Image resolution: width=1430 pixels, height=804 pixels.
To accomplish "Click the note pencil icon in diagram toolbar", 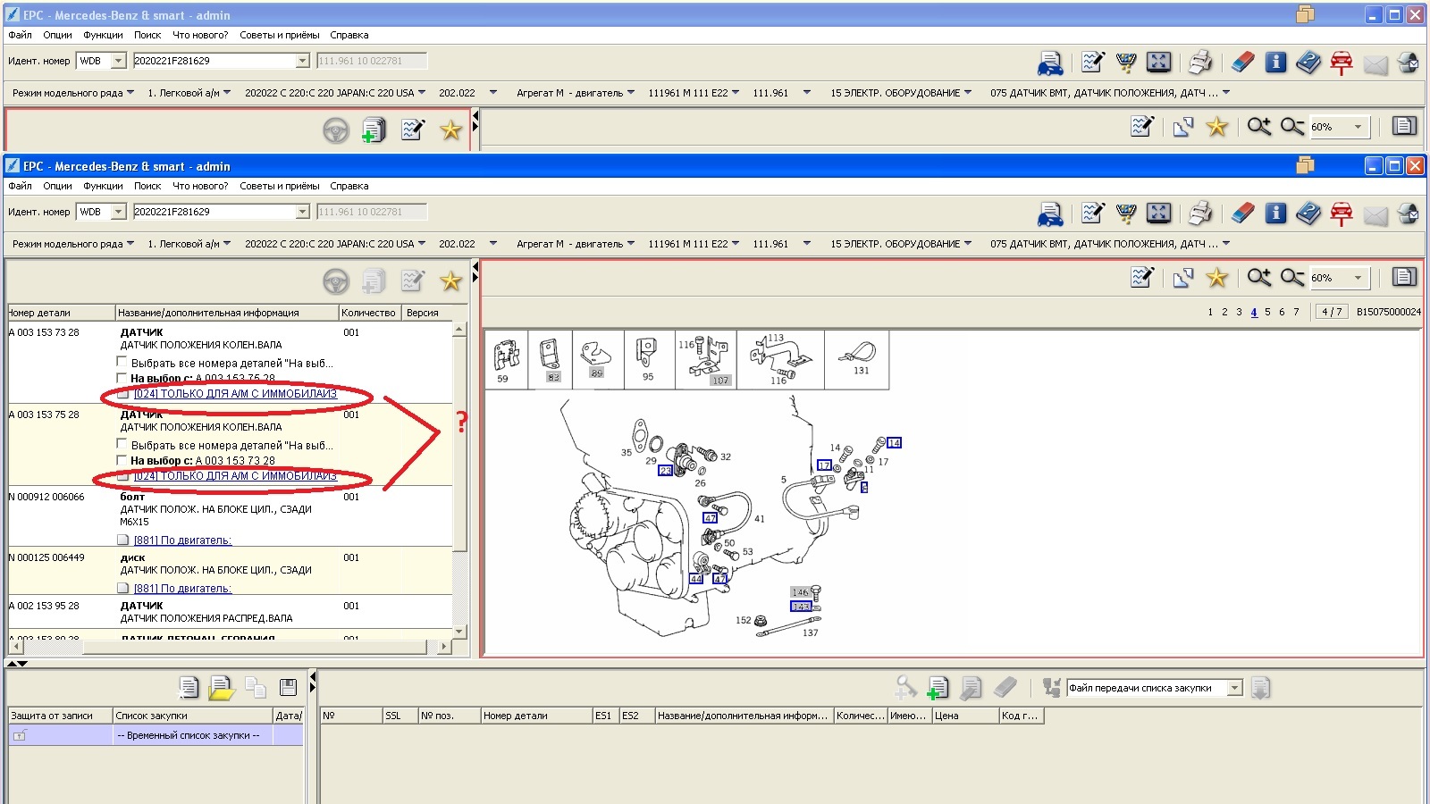I will [1142, 278].
